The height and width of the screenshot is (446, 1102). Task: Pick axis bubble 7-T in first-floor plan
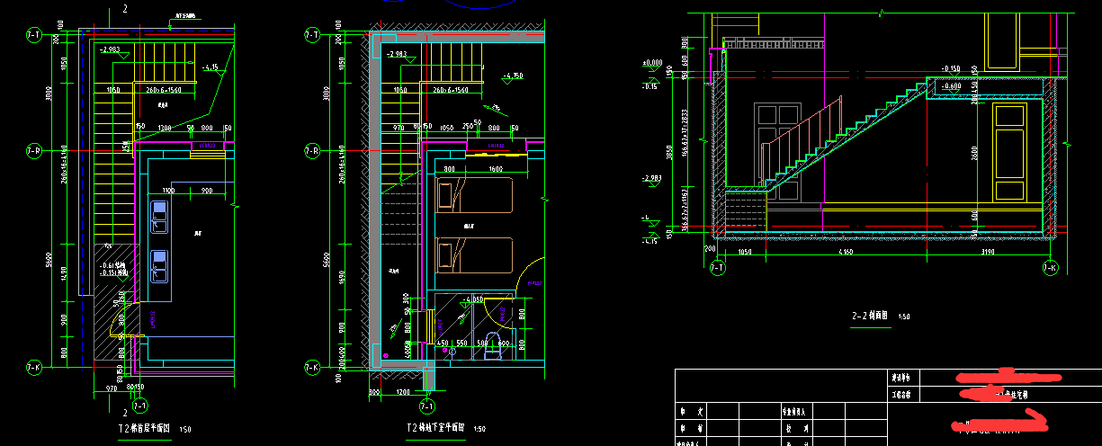[x=33, y=35]
